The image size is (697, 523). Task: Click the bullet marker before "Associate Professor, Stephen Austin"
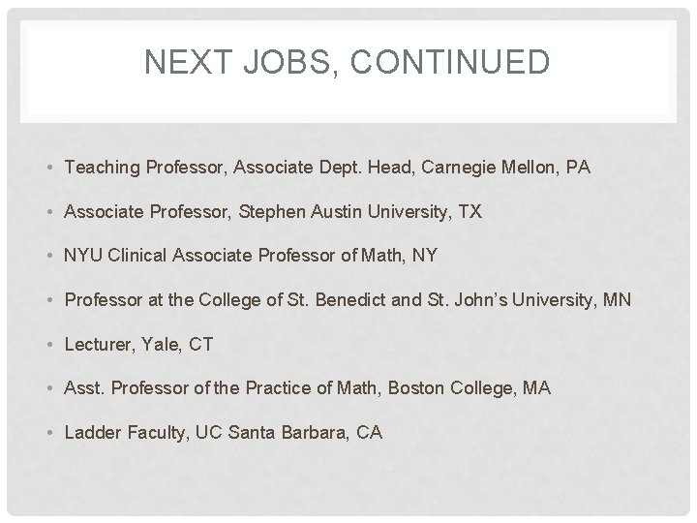(49, 212)
